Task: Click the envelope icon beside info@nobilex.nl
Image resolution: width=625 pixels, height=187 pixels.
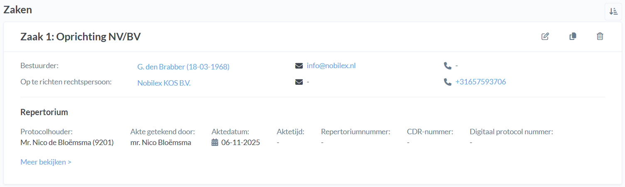Action: (x=299, y=66)
